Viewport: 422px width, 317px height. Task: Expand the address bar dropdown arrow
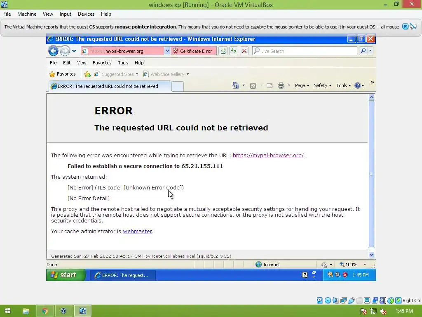click(x=167, y=51)
